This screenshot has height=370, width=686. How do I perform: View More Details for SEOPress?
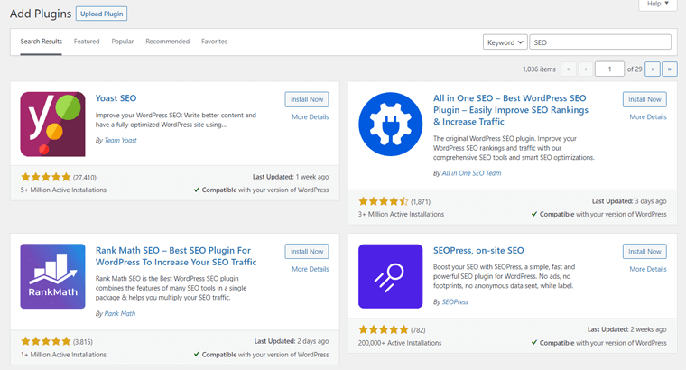pyautogui.click(x=648, y=269)
